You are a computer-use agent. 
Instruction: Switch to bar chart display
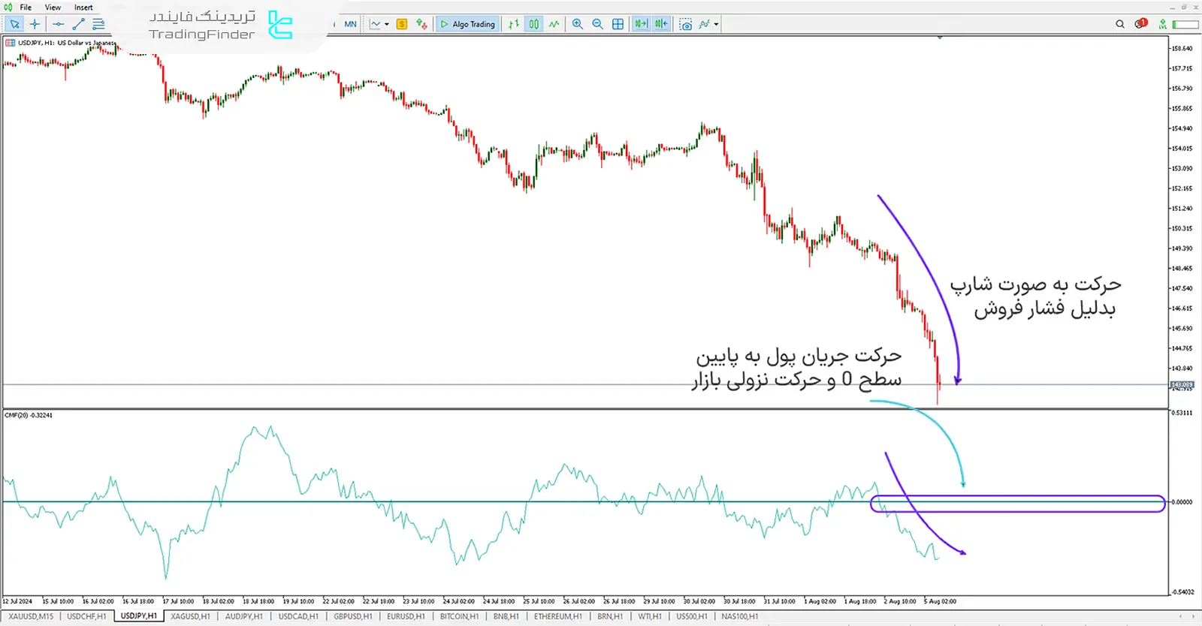(x=514, y=24)
